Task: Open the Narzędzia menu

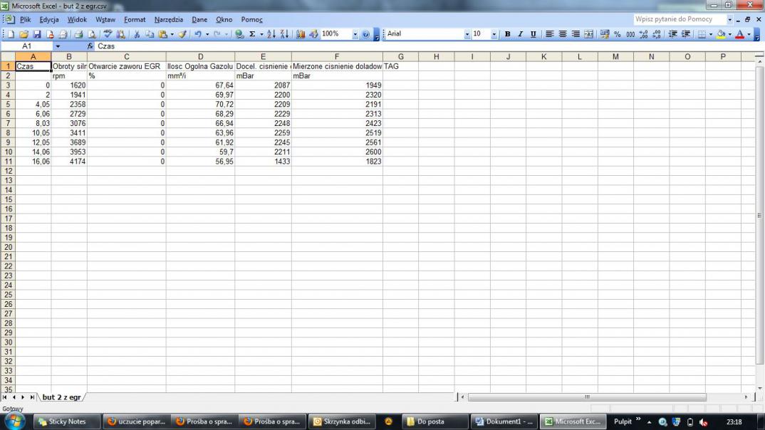Action: 168,19
